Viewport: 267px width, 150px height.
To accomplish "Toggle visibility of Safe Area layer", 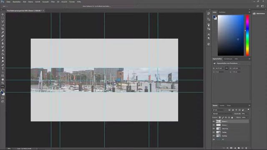I will (214, 129).
